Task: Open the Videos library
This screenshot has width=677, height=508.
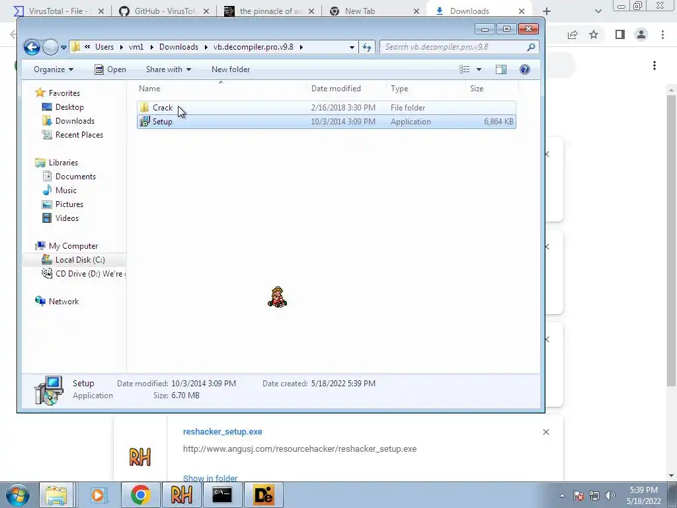Action: (67, 218)
